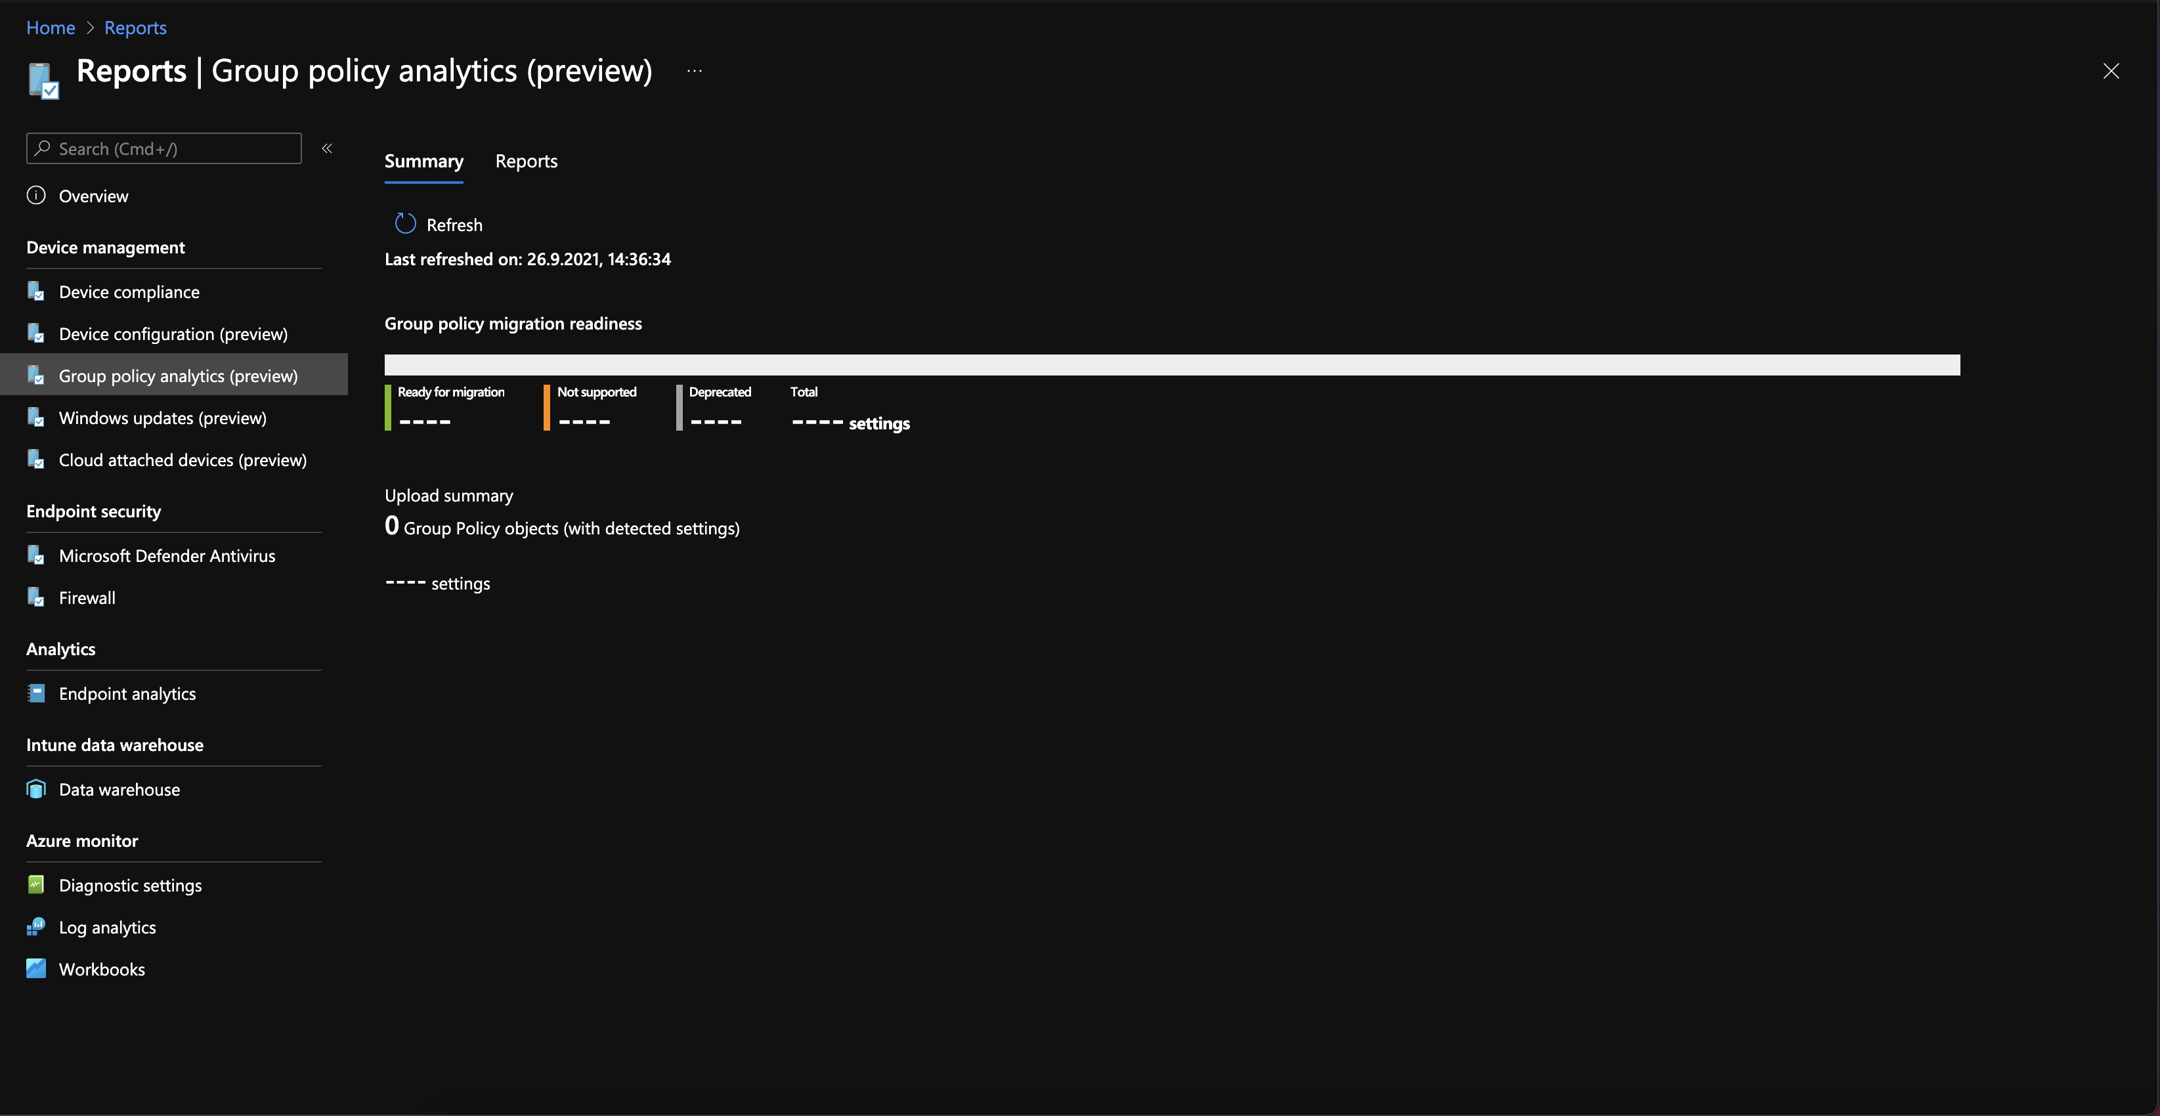Select Group policy analytics (preview) item
The image size is (2160, 1116).
tap(173, 376)
